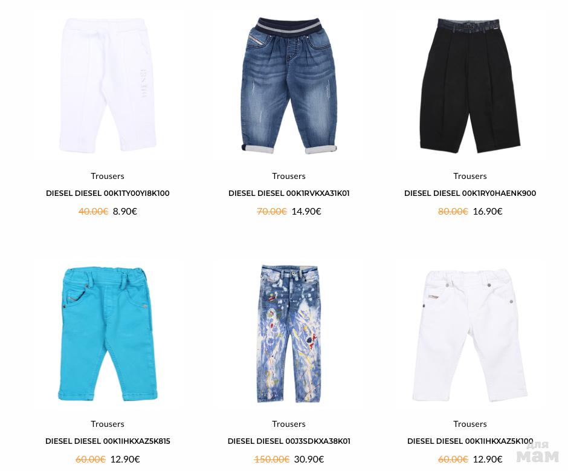Click the 14.90€ sale price
Viewport: 568px width, 471px height.
(306, 212)
